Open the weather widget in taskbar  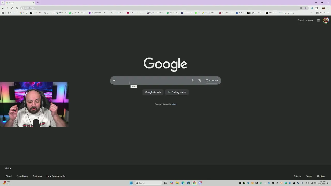6,183
